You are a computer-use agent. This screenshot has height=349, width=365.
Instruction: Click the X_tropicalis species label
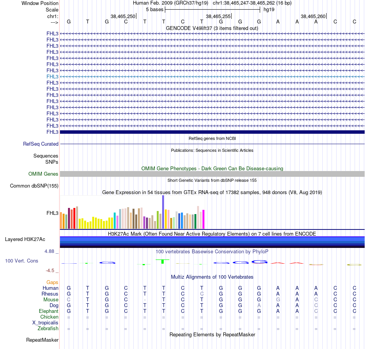(x=45, y=323)
